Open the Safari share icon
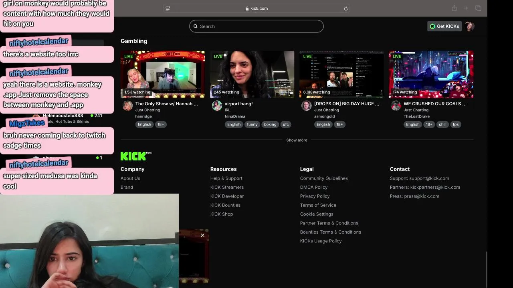 click(454, 8)
